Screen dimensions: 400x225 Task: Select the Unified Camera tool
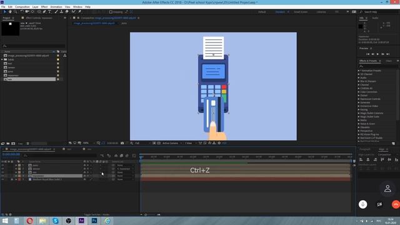click(27, 12)
